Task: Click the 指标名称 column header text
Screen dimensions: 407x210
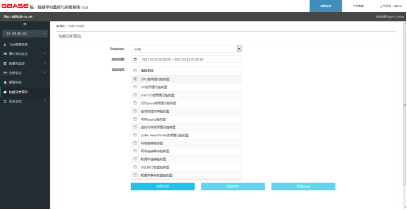Action: (x=147, y=70)
